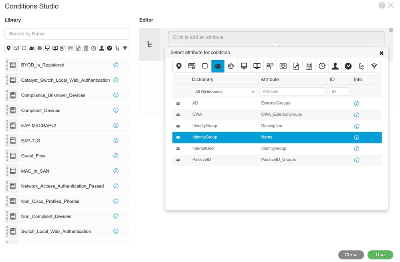The height and width of the screenshot is (262, 400).
Task: Select the AD ExternalGroups row
Action: coord(277,103)
